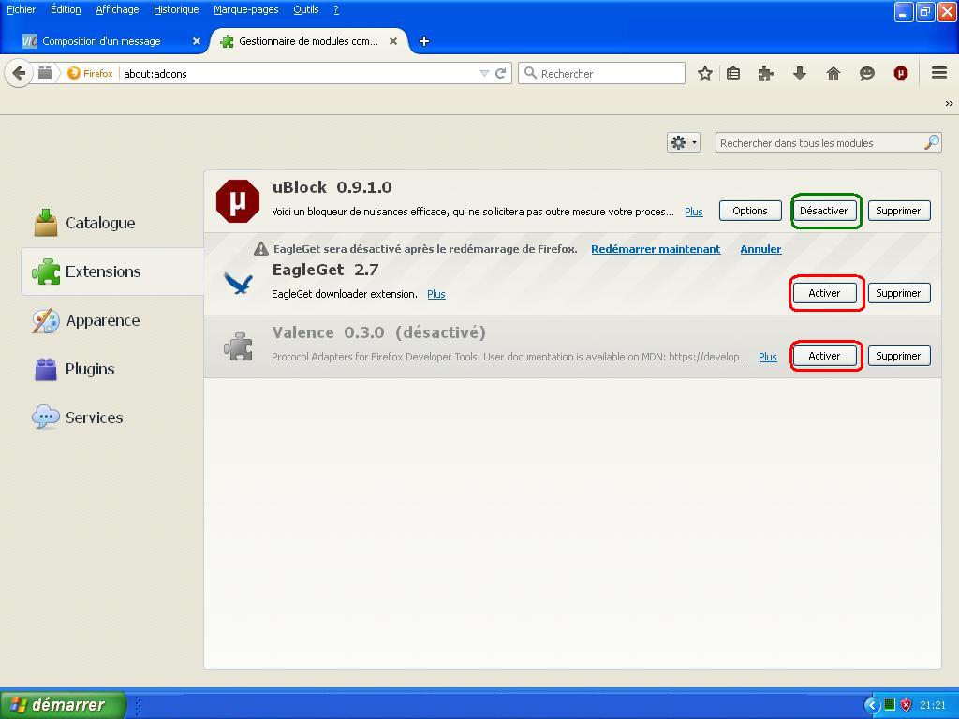Show bookmarks list icon in toolbar
This screenshot has height=719, width=959.
tap(733, 73)
